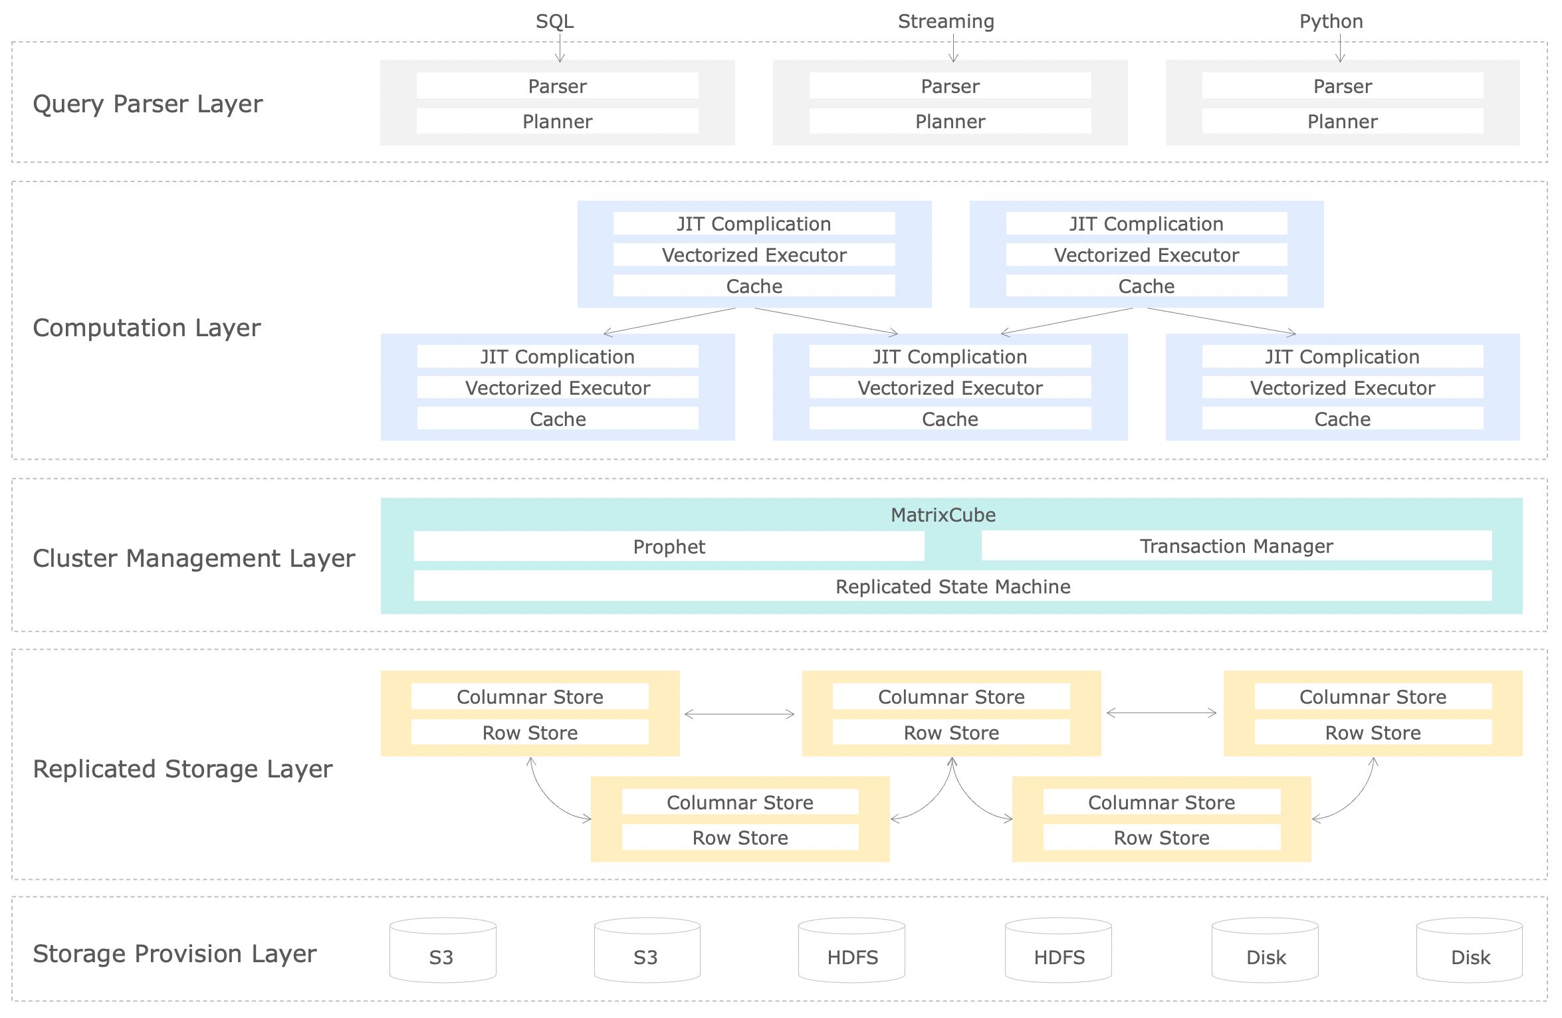Click the second HDFS cylinder icon

[x=1058, y=954]
